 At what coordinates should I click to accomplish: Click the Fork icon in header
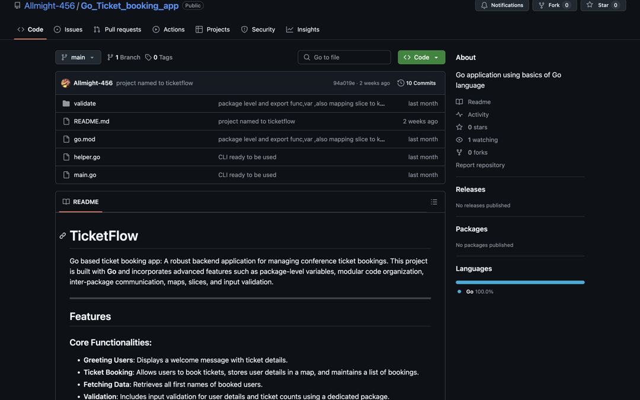(541, 5)
